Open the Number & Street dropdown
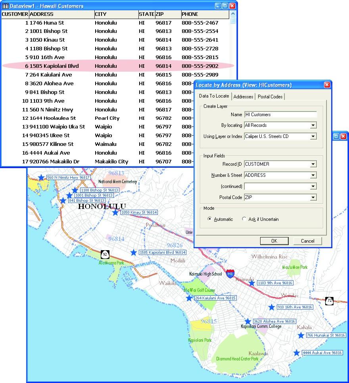The height and width of the screenshot is (383, 349). coord(313,175)
